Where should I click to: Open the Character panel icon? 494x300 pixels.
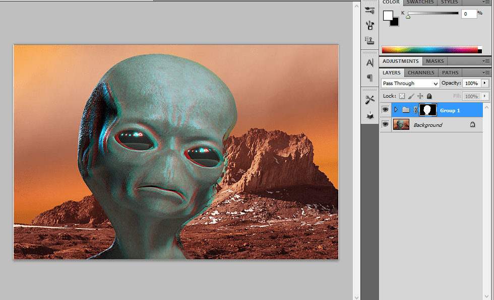(x=370, y=62)
